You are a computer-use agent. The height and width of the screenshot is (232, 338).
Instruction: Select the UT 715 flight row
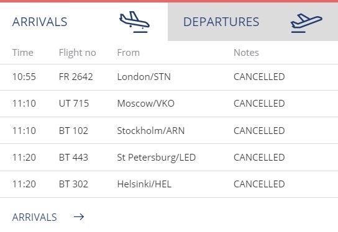169,104
